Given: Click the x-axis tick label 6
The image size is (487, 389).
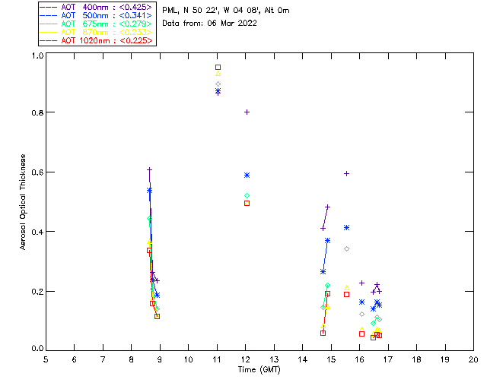Looking at the screenshot, I should [x=75, y=359].
